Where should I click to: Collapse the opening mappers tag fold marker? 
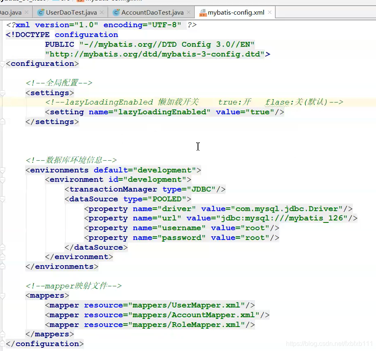pos(2,296)
